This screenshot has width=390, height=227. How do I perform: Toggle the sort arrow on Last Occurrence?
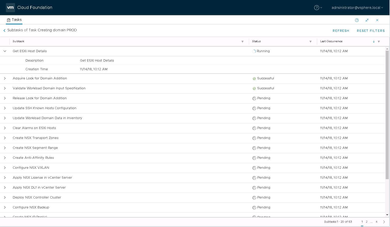[x=373, y=41]
